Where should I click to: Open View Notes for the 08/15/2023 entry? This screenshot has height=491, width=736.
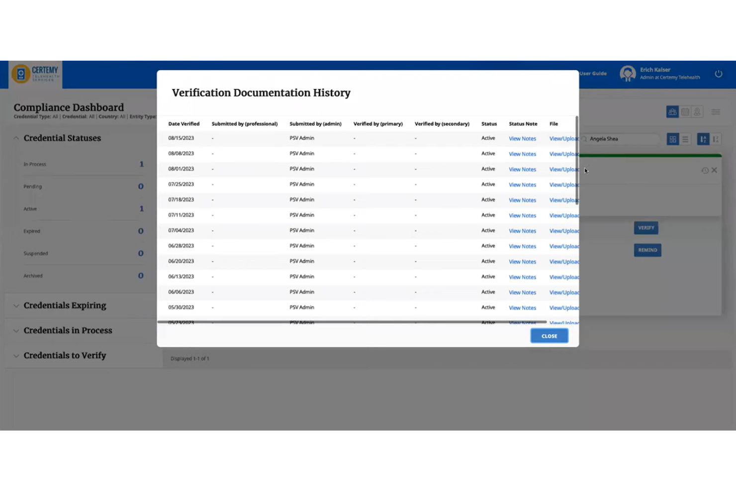pos(522,138)
